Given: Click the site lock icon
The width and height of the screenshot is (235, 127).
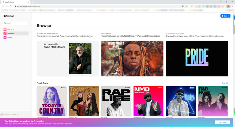Looking at the screenshot, I should coord(15,6).
